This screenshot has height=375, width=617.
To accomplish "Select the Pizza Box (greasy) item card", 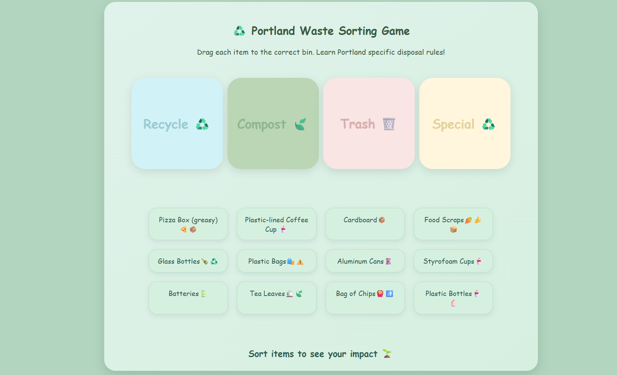I will (188, 224).
